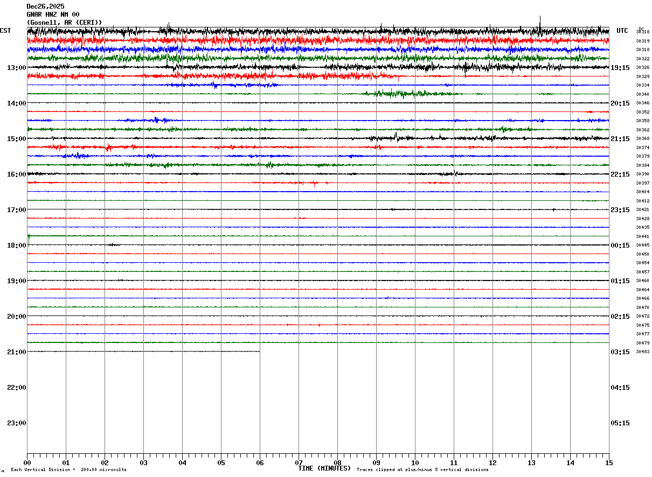Click the "21:00" CST time label
652x477 pixels.
(x=17, y=352)
